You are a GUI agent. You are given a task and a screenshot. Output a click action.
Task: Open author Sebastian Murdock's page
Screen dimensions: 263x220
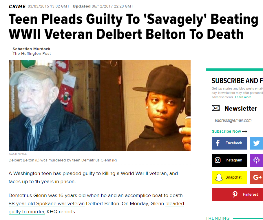(31, 49)
